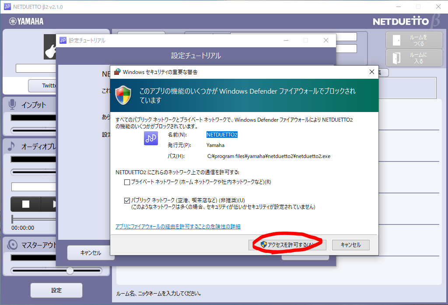Open the settings button in NETDUETTO
This screenshot has height=305, width=448.
[x=56, y=291]
